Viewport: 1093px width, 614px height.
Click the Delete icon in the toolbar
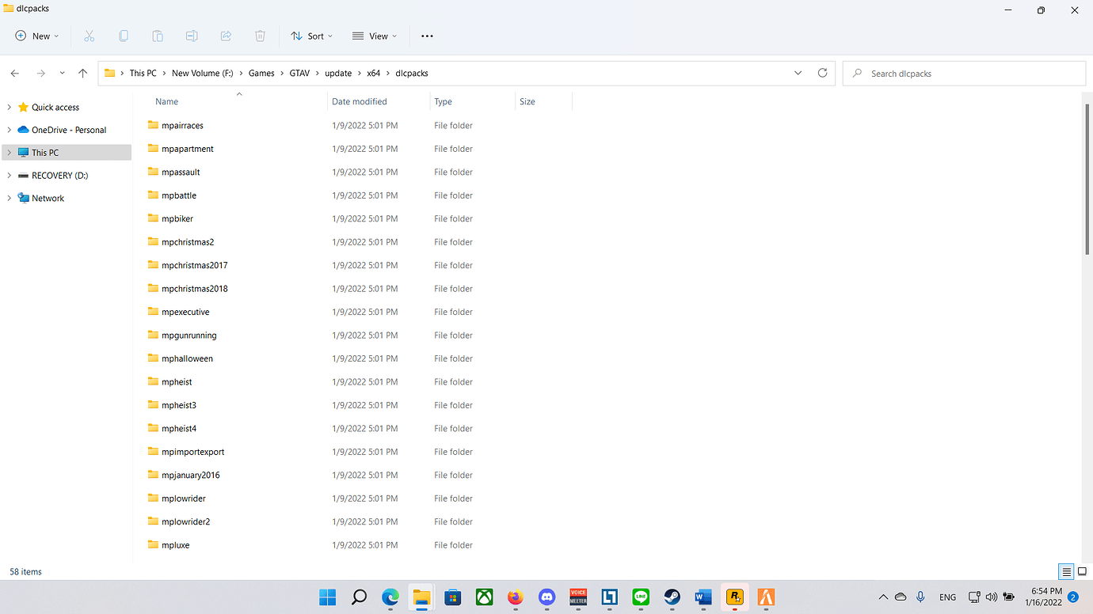pos(260,36)
